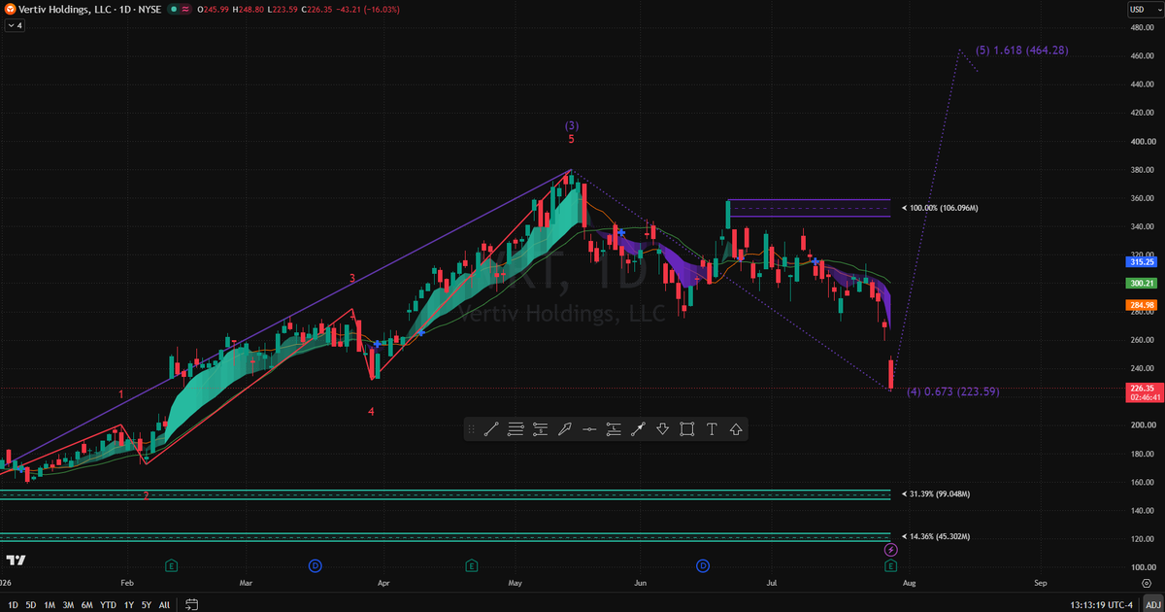Select the Text tool in floating toolbar

(712, 429)
